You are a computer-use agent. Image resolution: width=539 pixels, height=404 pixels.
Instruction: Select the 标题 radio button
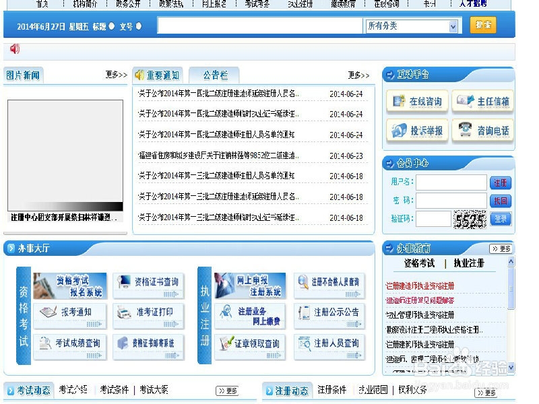[111, 26]
